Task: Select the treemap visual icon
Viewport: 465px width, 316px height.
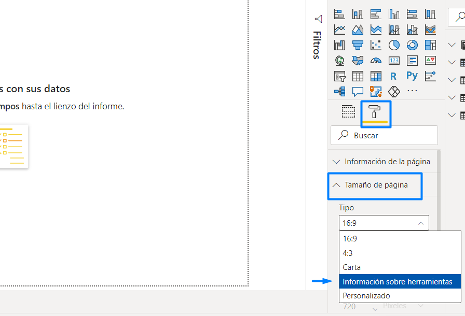Action: tap(430, 45)
